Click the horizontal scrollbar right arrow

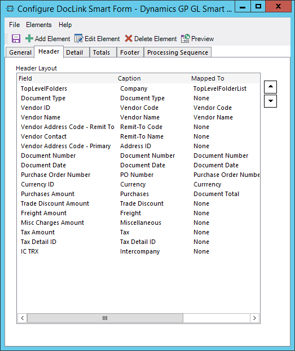pyautogui.click(x=254, y=318)
